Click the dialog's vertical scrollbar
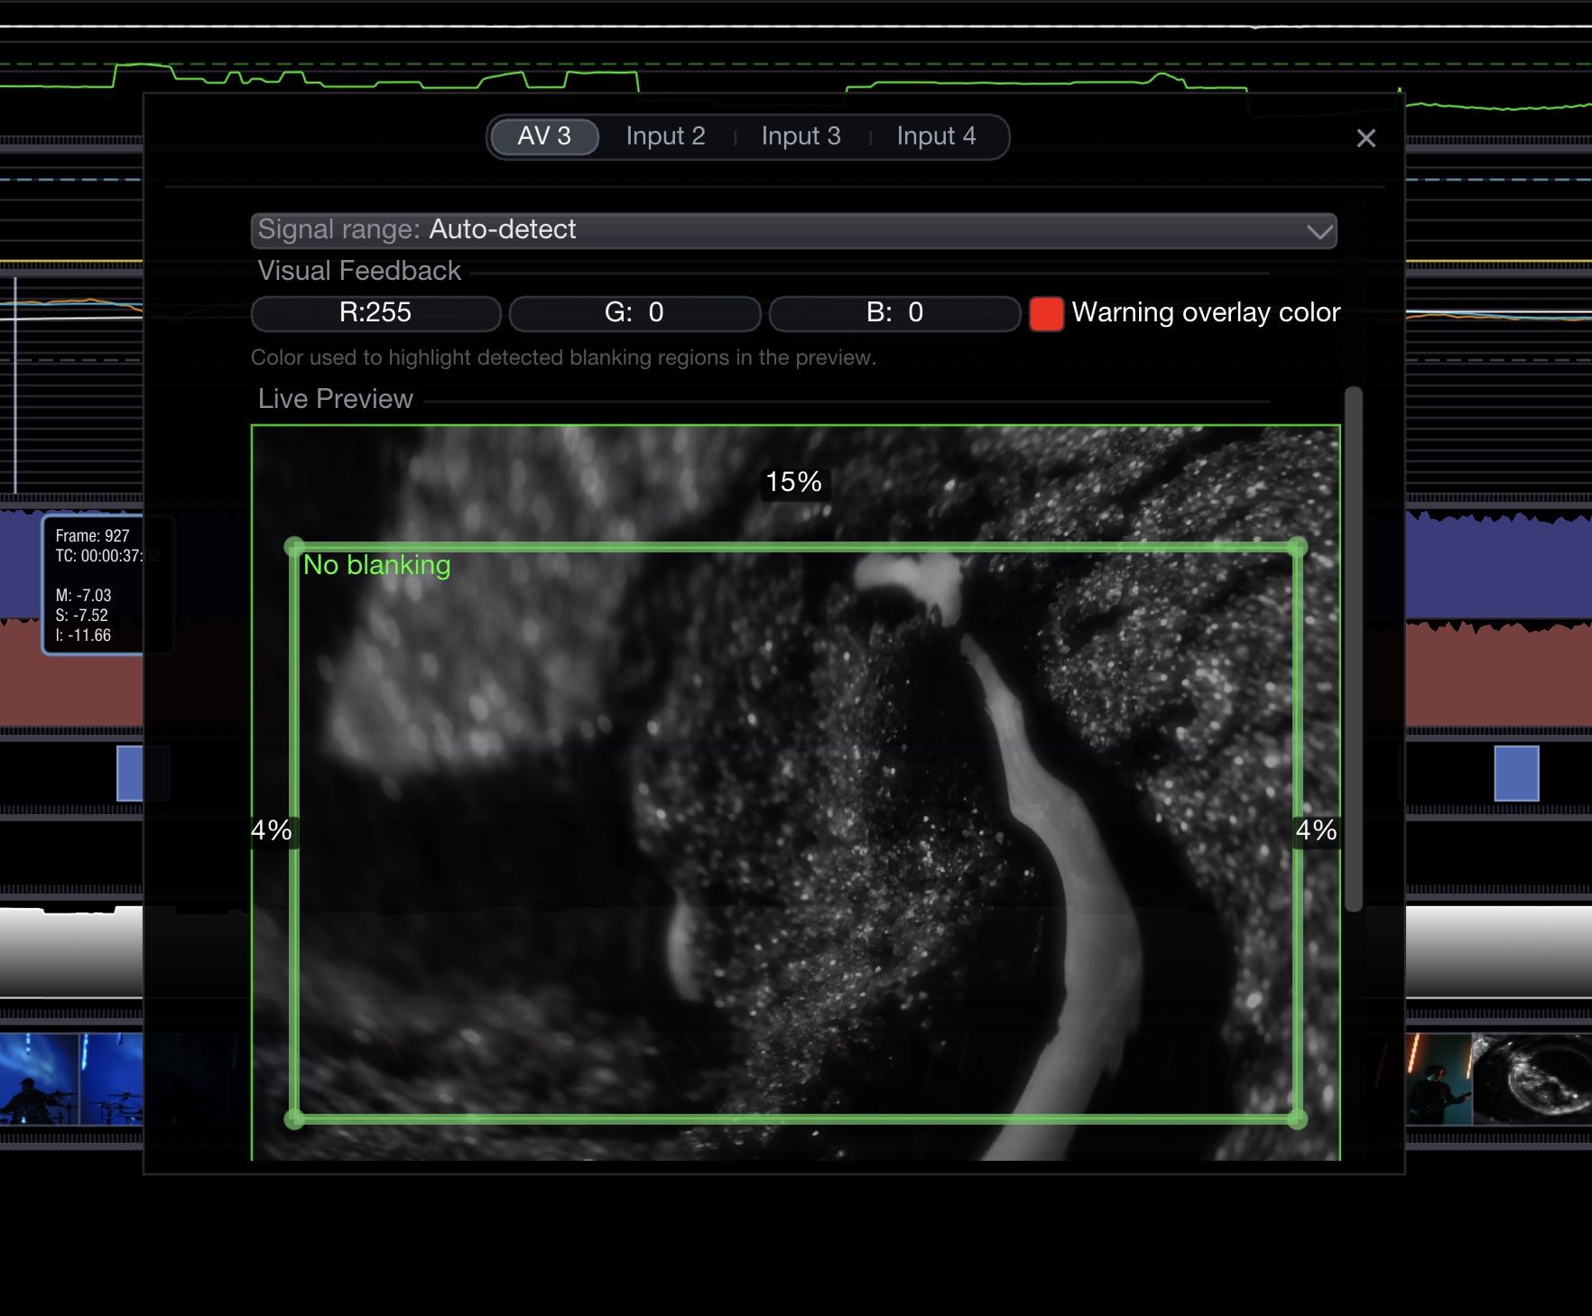 1353,648
